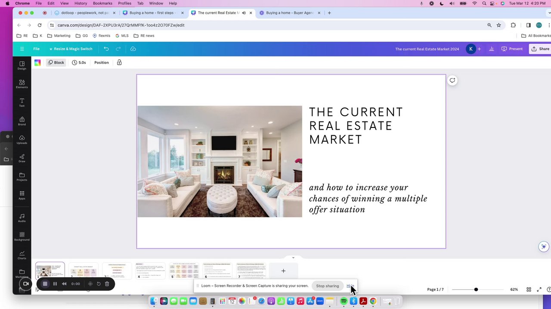Open the Profiles menu in menu bar
The width and height of the screenshot is (551, 309).
[x=124, y=3]
